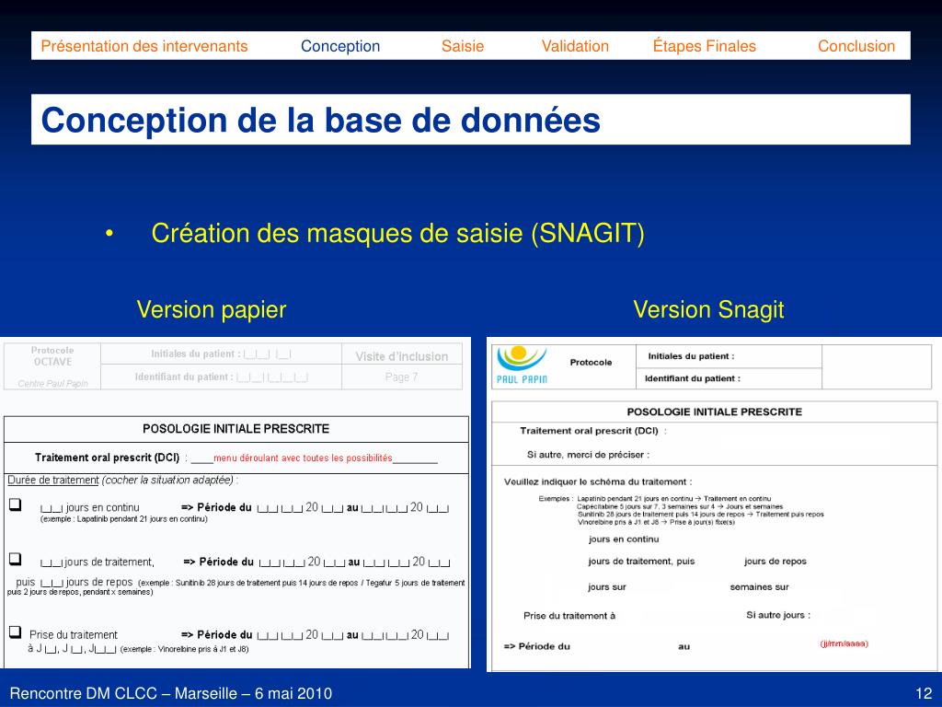The image size is (942, 707).
Task: Click the Snagit 'jours de repos' label
Action: [775, 562]
